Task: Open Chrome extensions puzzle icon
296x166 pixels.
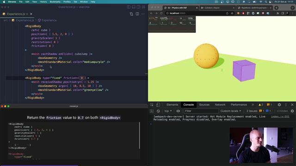Action: pyautogui.click(x=277, y=13)
